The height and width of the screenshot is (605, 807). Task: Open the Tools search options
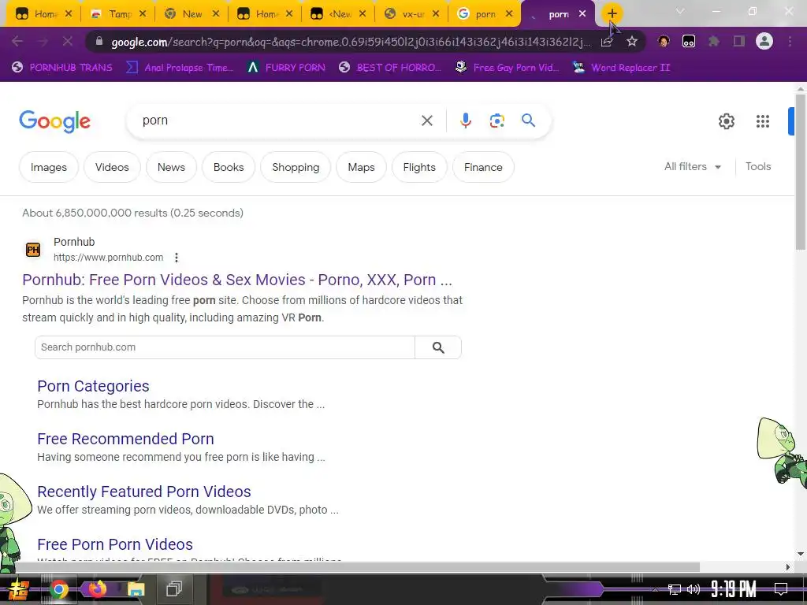click(x=758, y=167)
